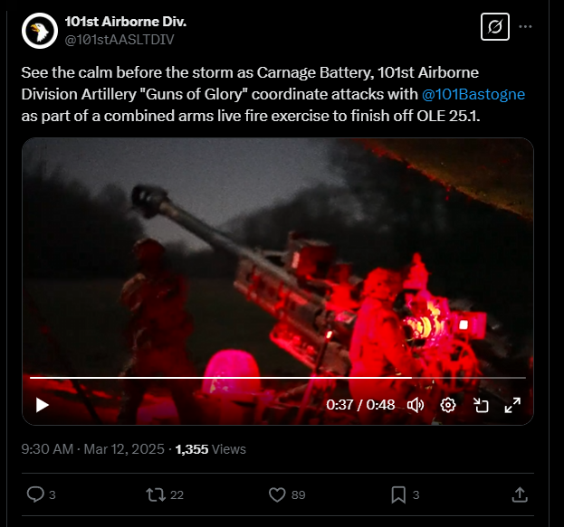Screen dimensions: 564x527
Task: Open the post's more options menu
Action: click(x=525, y=27)
